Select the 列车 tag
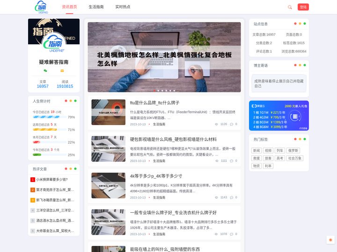Screen dimensions: 337x252 (279, 151)
